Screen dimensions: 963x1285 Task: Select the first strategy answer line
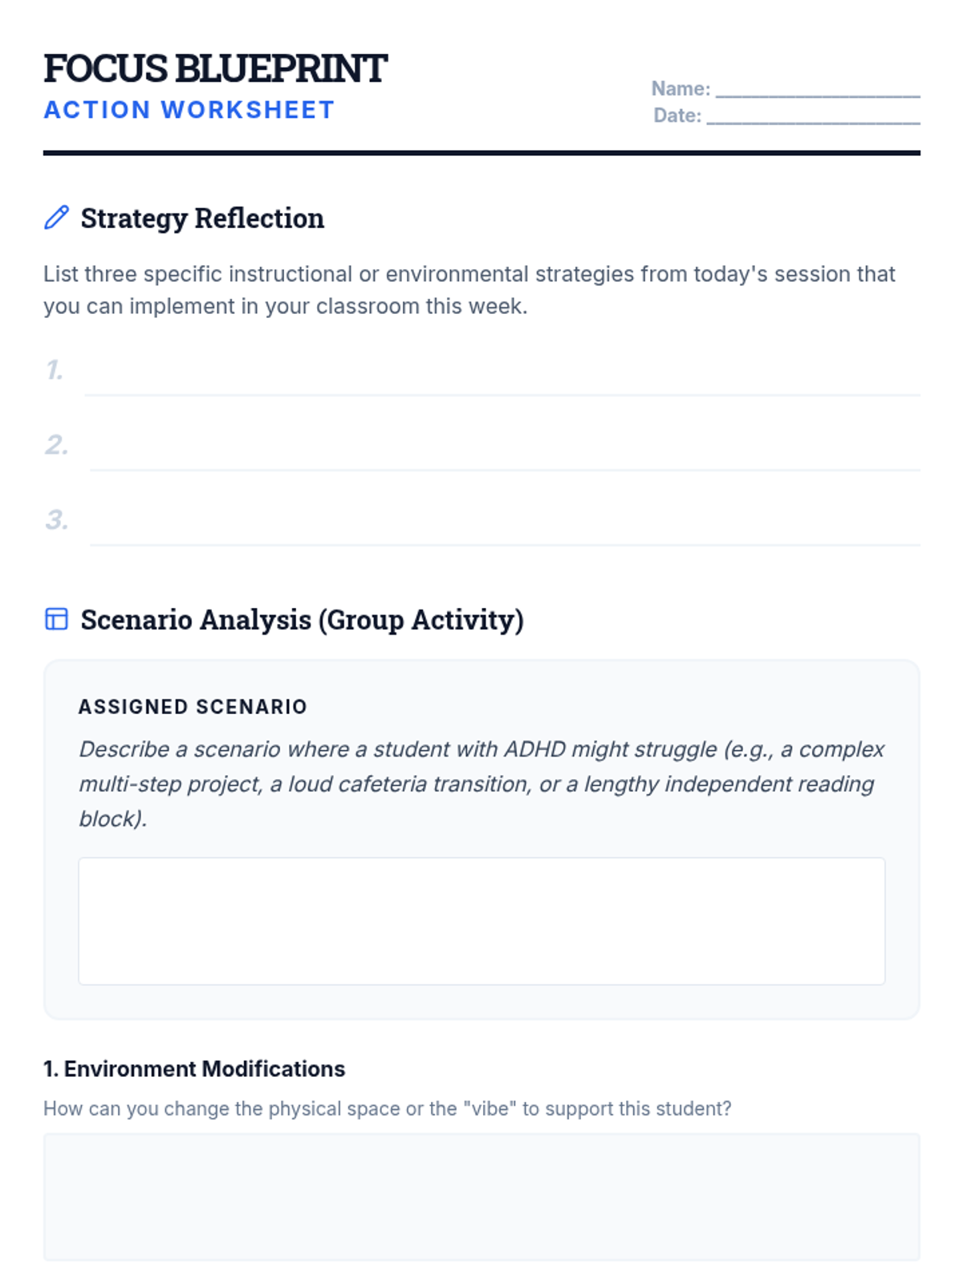(x=502, y=379)
